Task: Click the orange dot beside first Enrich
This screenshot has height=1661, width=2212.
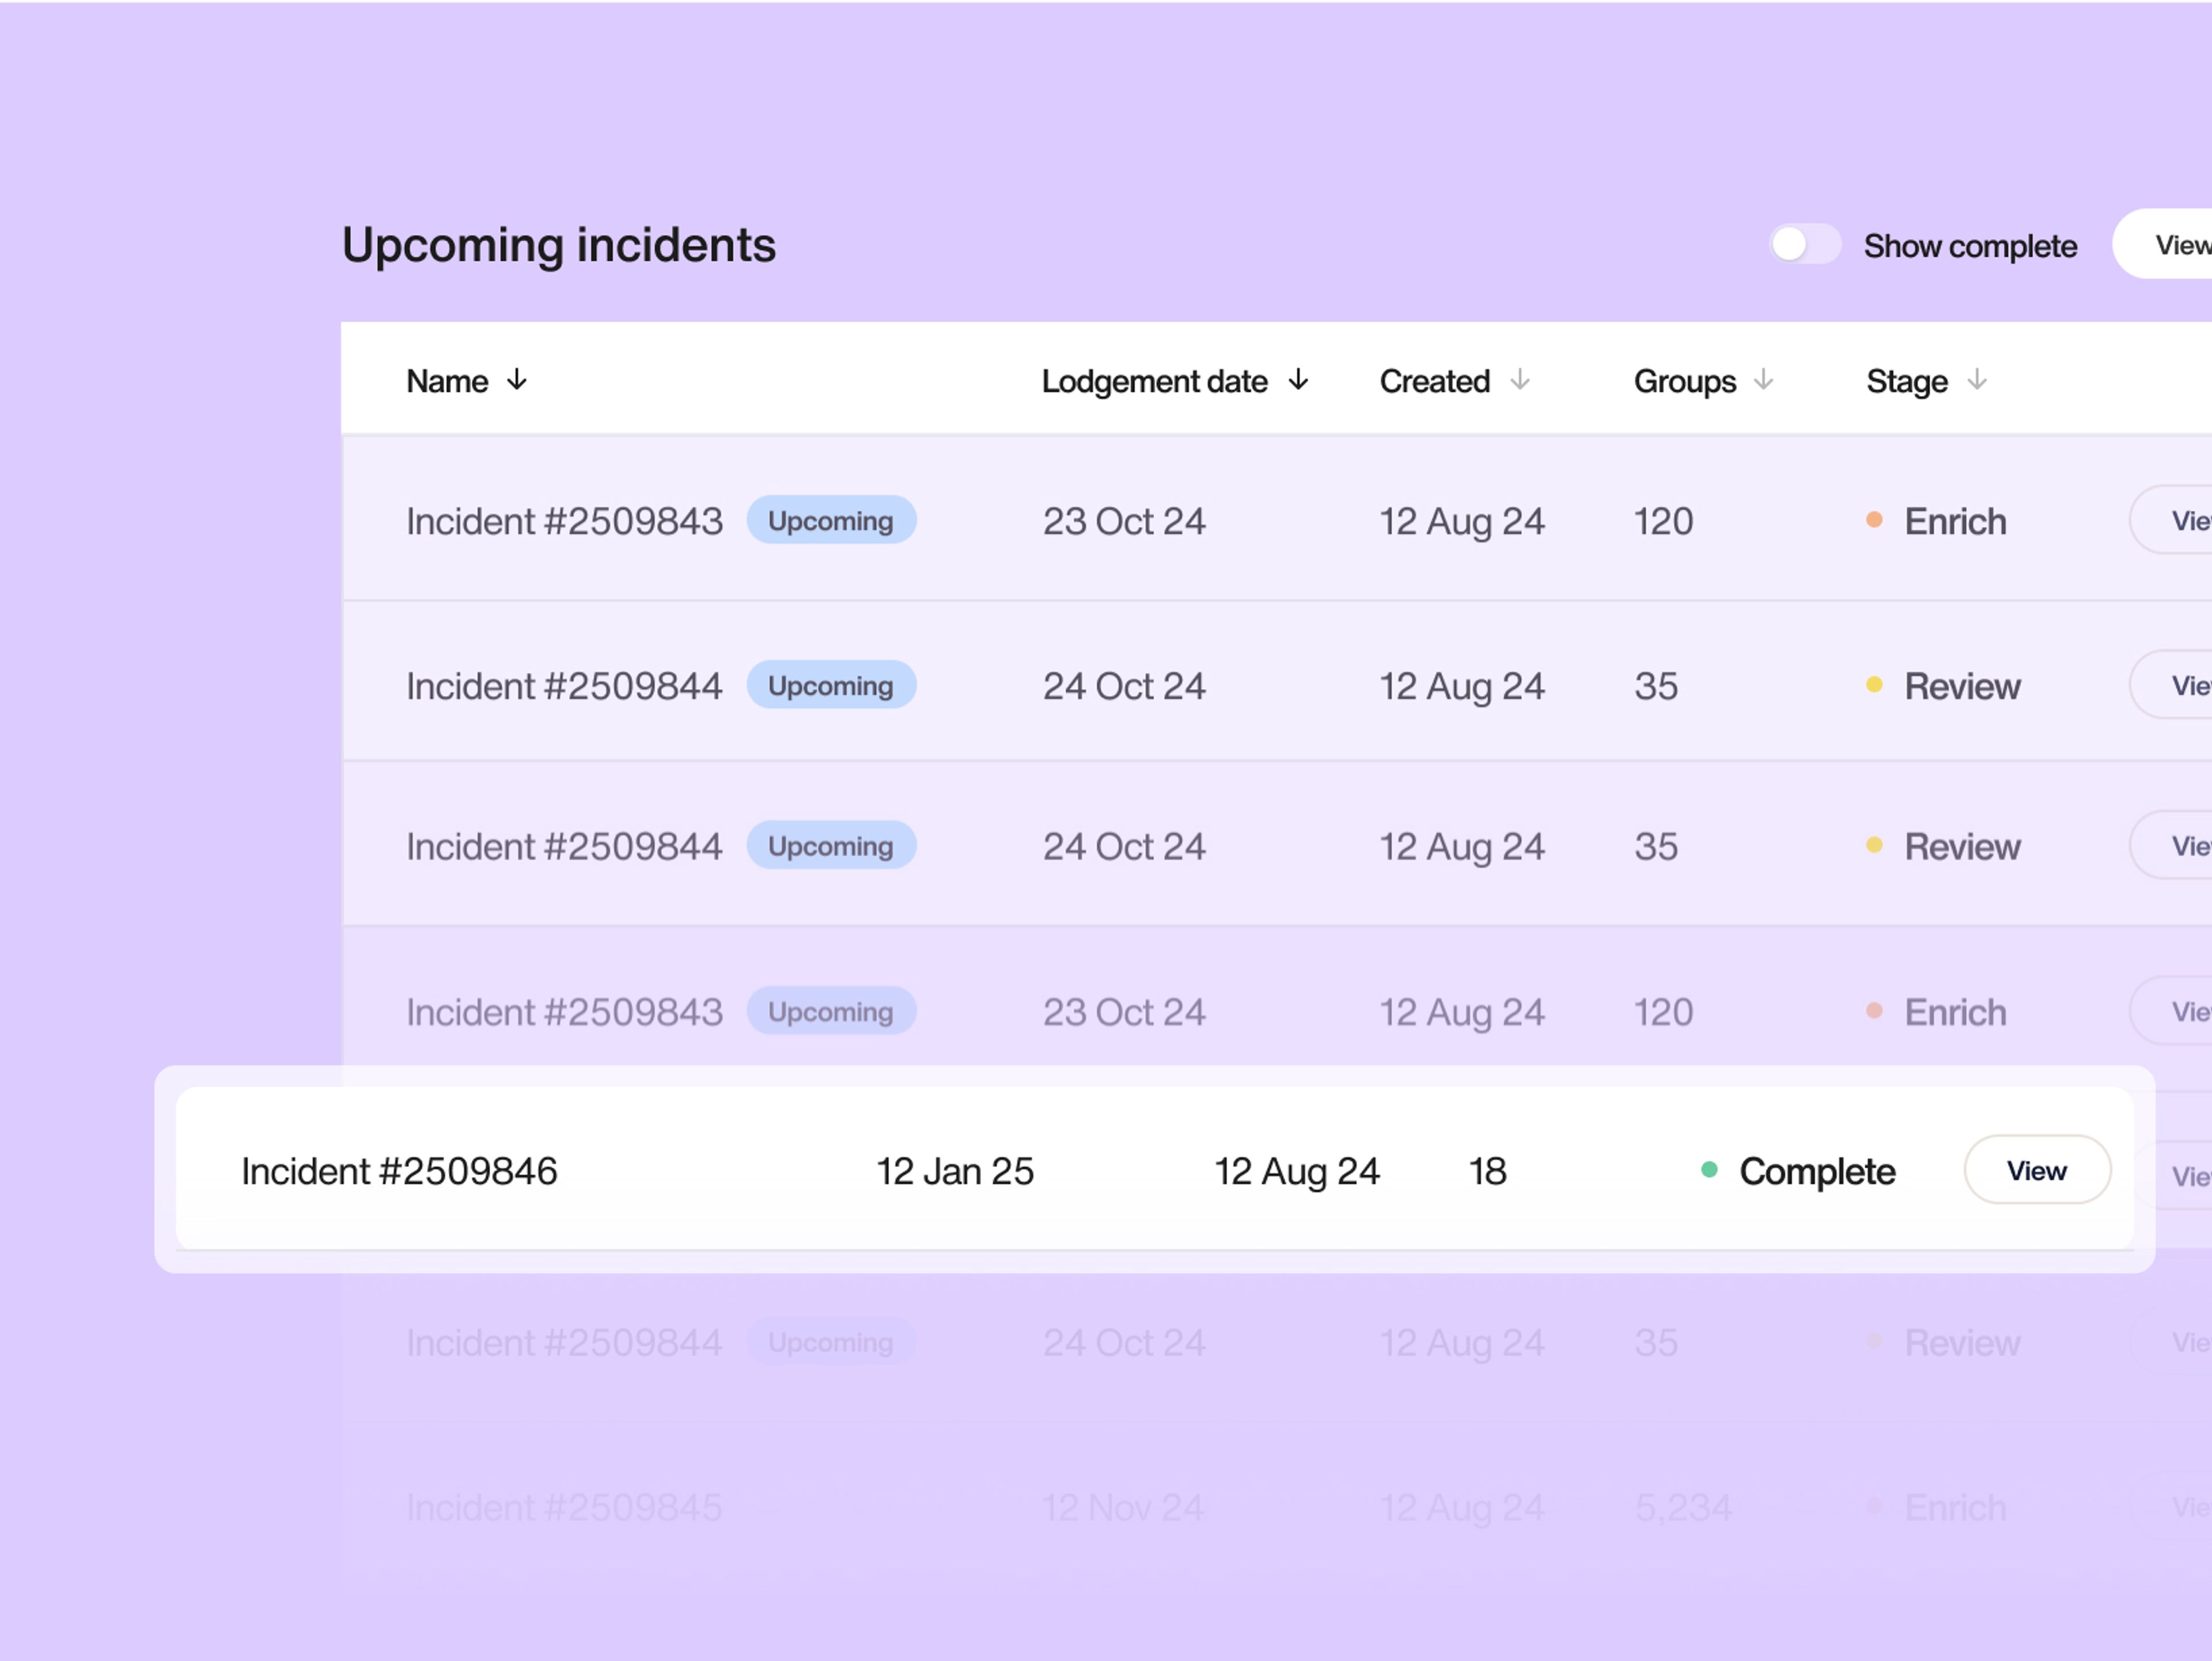Action: click(1874, 520)
